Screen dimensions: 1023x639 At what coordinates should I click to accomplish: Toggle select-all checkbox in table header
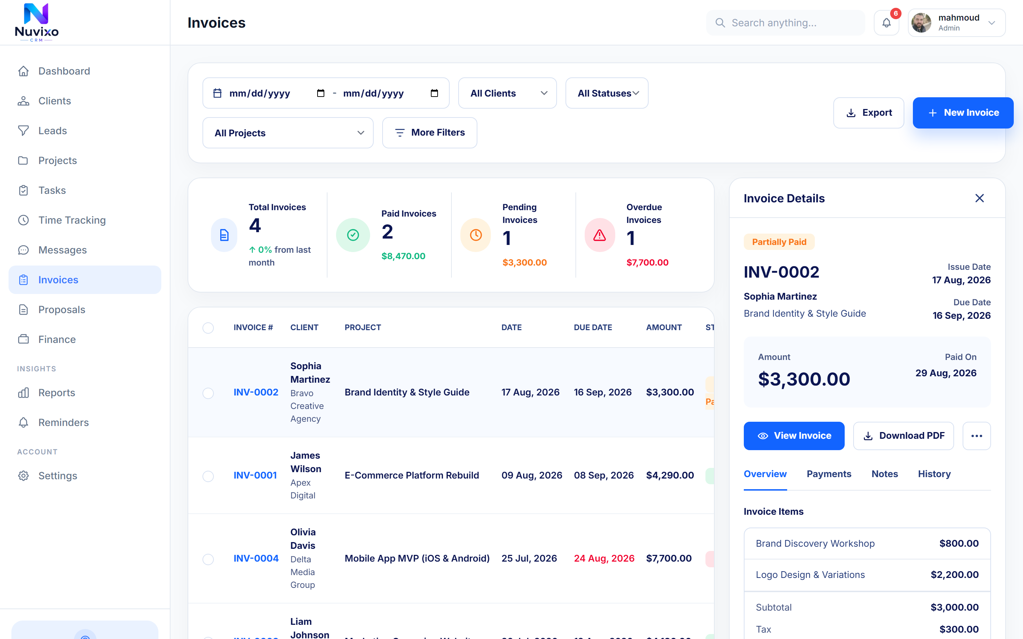pyautogui.click(x=208, y=328)
